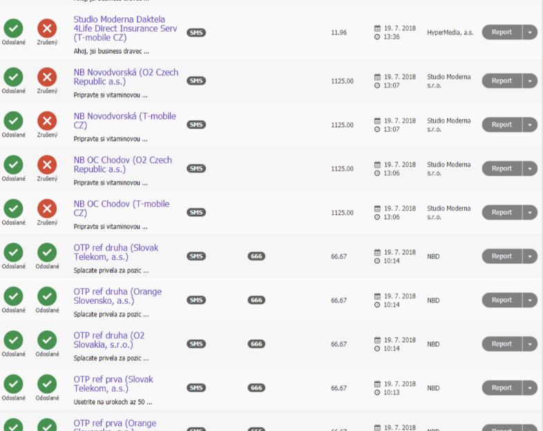Expand Report dropdown for OTP ref prva Slovak Telekom

pos(530,387)
